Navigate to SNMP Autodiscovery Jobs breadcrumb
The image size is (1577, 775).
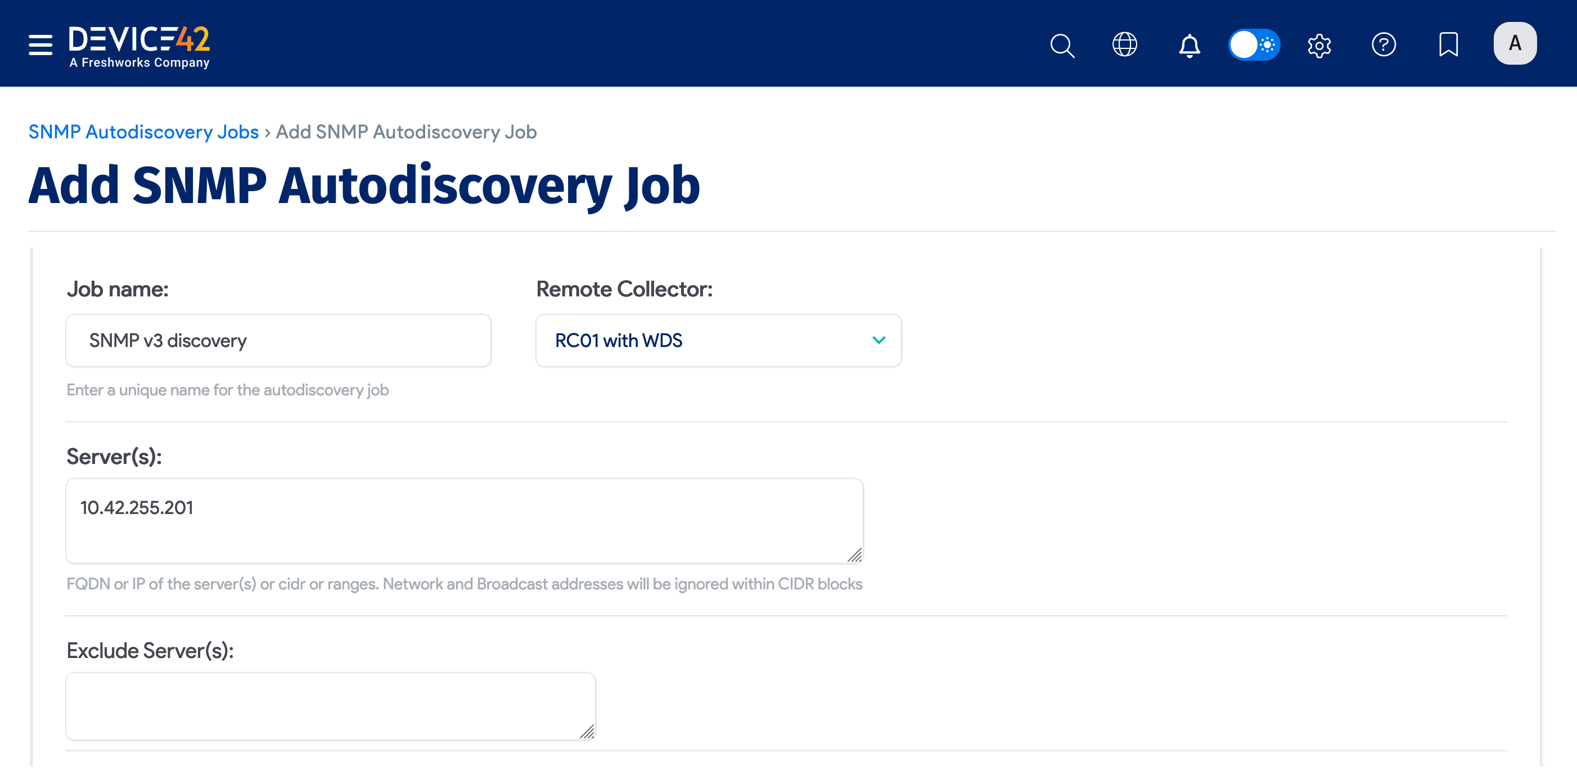pos(143,132)
